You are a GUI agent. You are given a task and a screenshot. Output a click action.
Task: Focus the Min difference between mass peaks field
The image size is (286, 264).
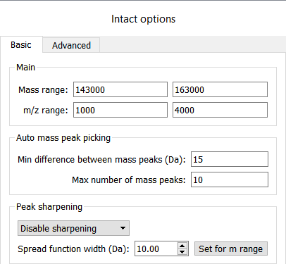point(230,159)
